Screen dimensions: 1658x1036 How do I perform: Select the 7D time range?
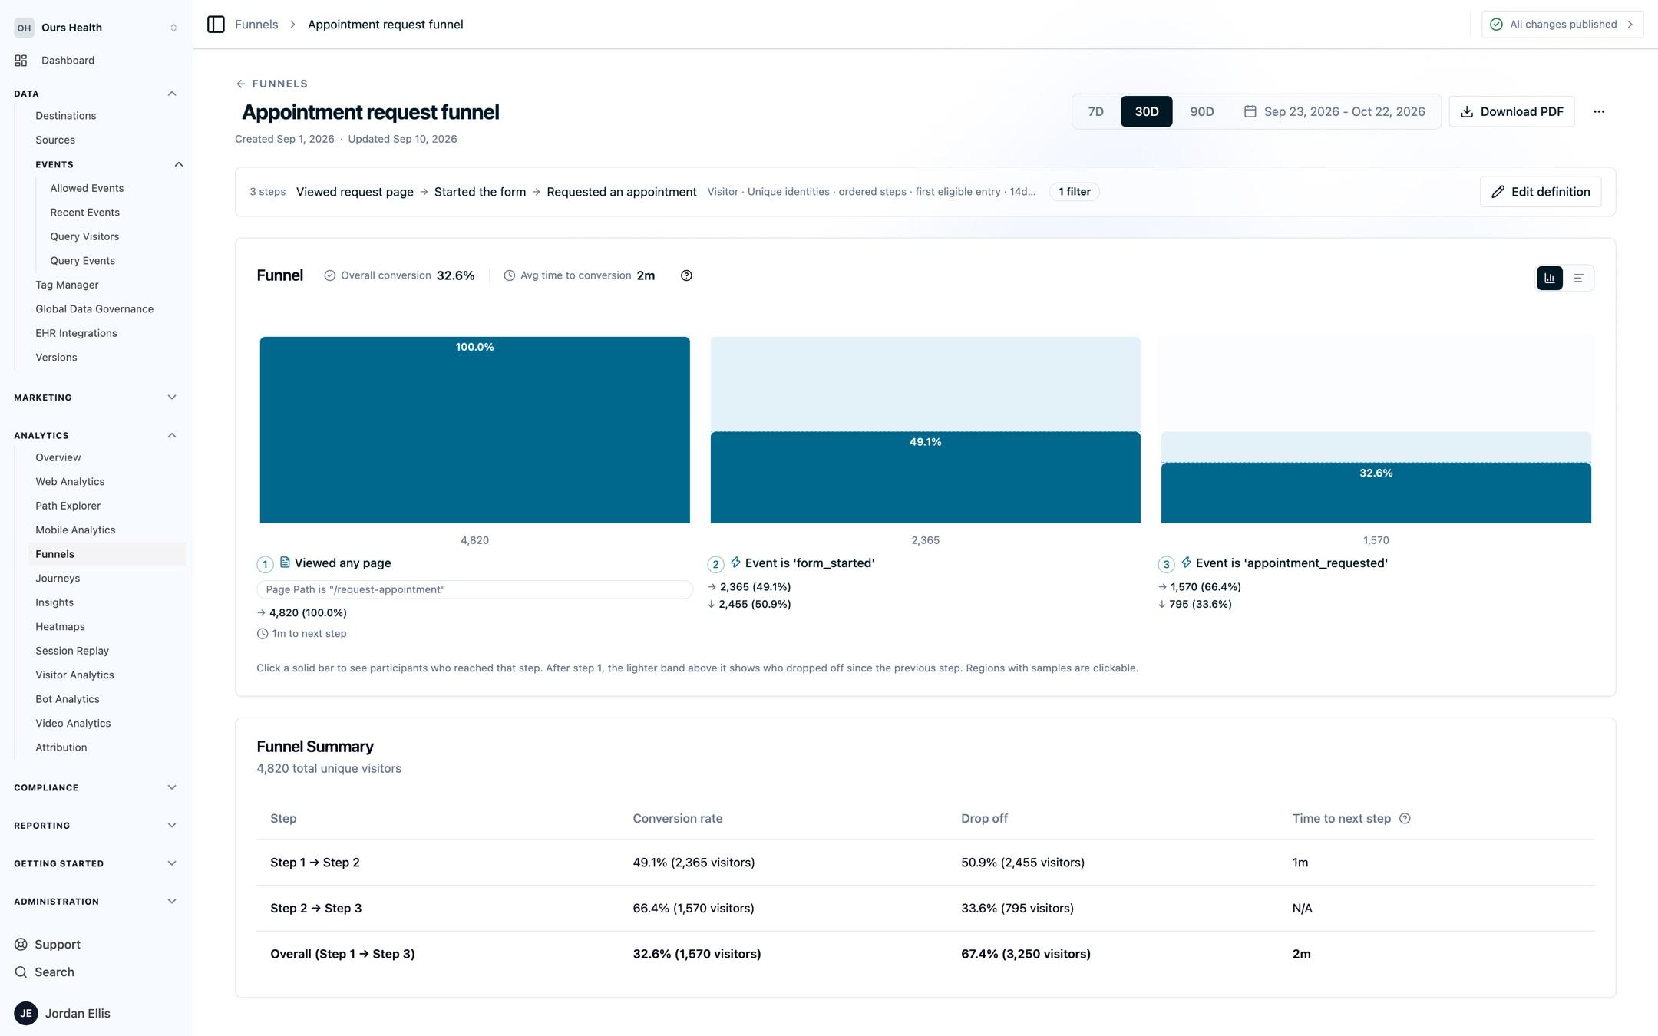1095,111
